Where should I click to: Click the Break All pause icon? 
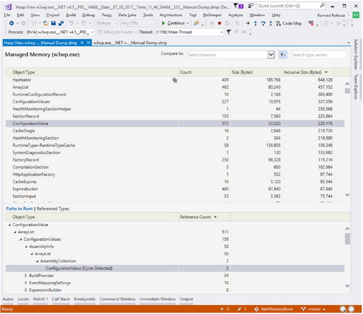pos(212,23)
